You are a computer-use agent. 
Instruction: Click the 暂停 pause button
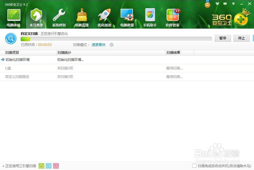click(223, 38)
